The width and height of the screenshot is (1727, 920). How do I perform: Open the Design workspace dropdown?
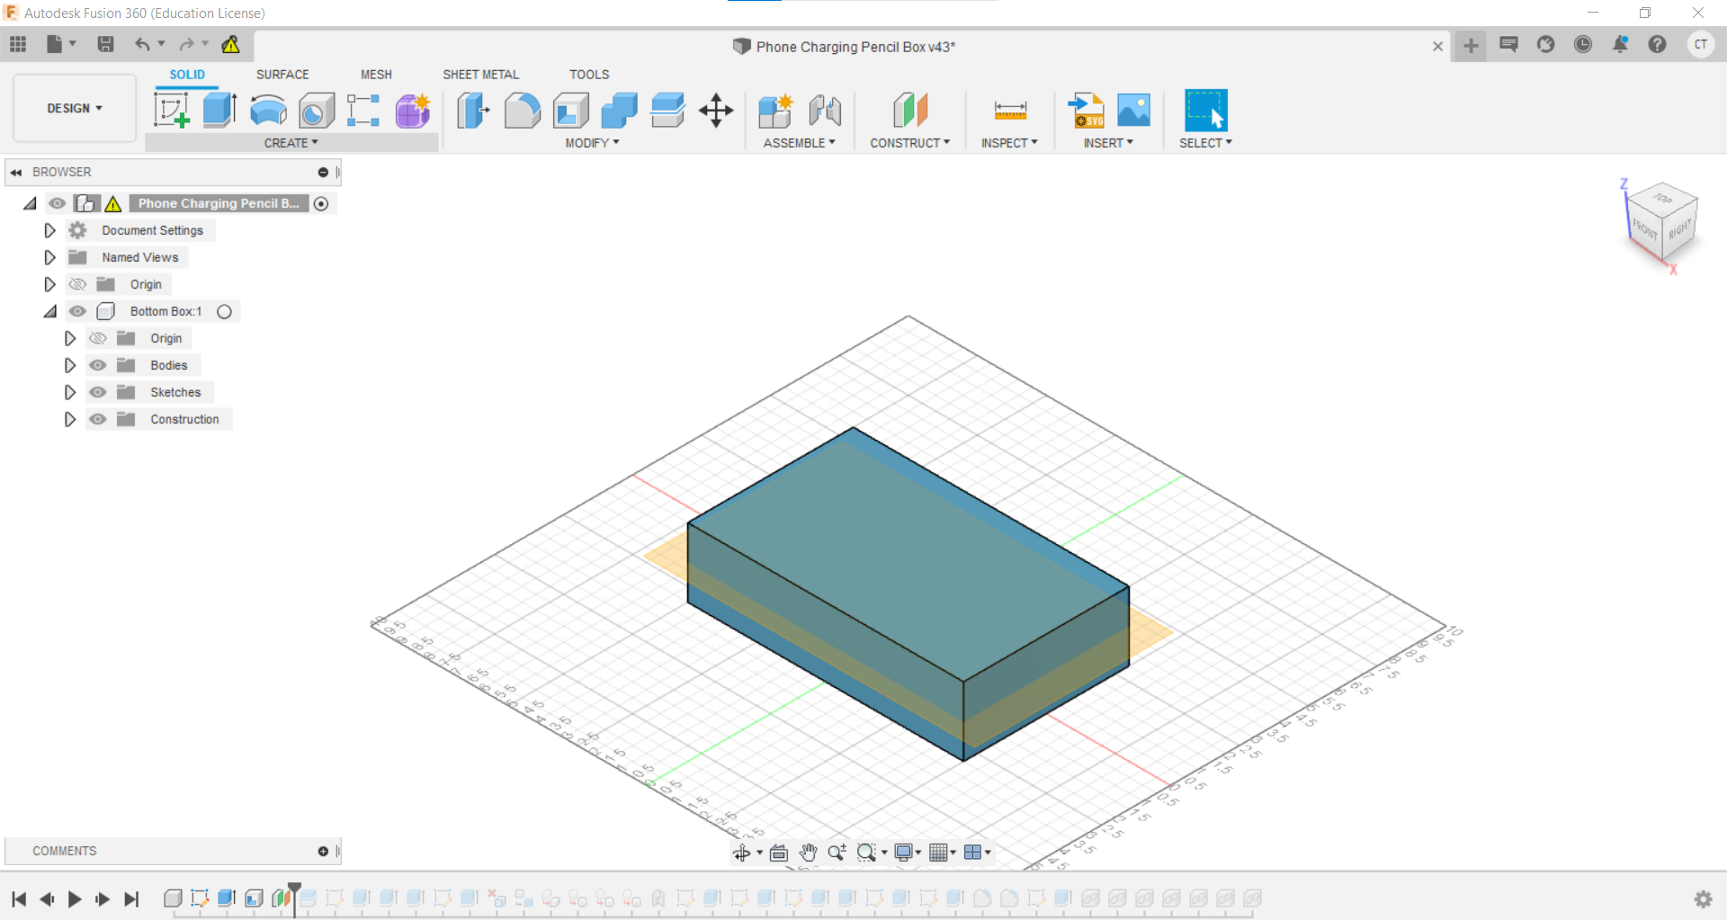point(75,108)
